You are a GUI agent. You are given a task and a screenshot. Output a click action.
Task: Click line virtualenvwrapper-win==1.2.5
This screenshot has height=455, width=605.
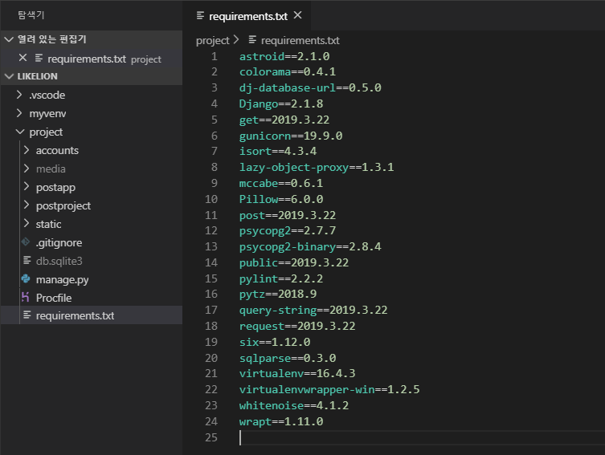coord(329,389)
